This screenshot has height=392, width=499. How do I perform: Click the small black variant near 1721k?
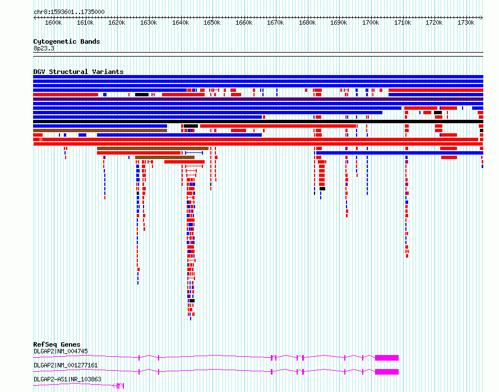(438, 113)
